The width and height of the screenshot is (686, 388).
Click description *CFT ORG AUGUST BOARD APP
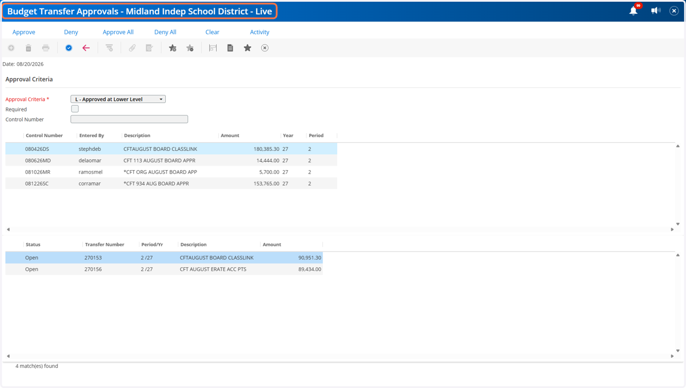160,172
